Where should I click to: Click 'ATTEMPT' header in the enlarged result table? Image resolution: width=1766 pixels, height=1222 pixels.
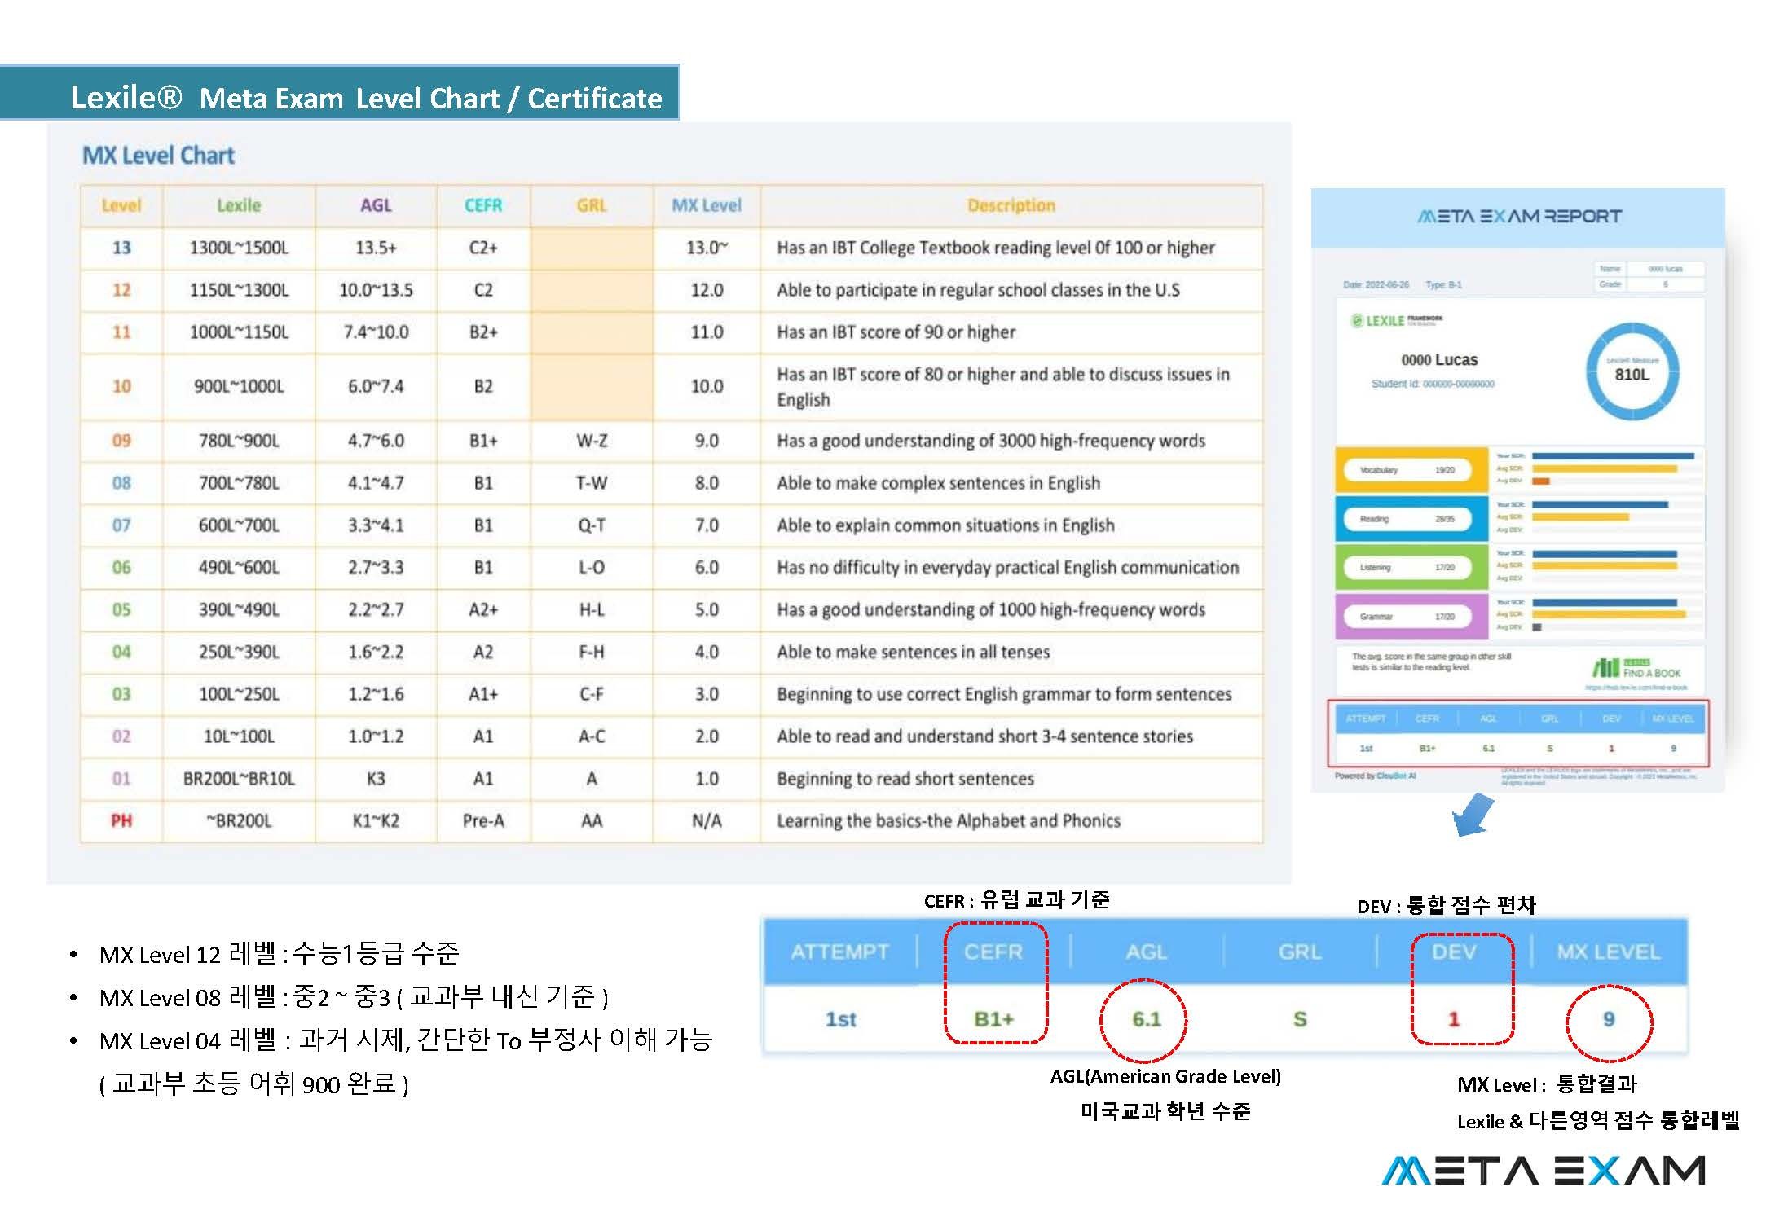pos(839,952)
